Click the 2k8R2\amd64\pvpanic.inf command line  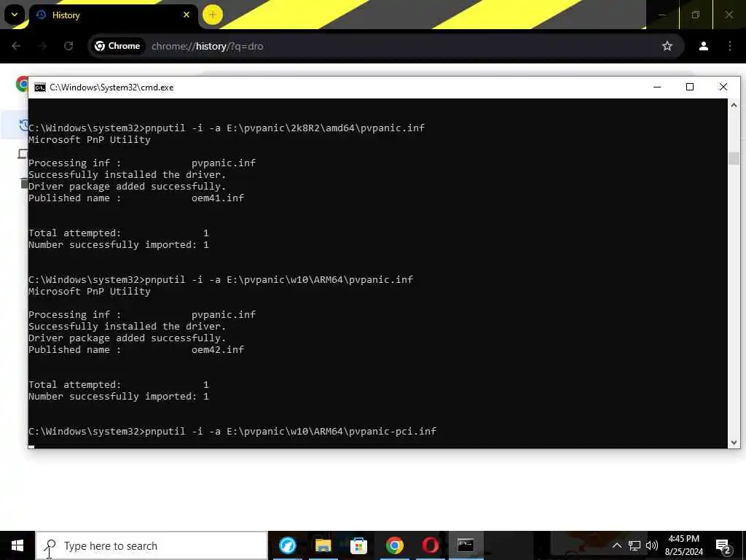click(x=227, y=128)
